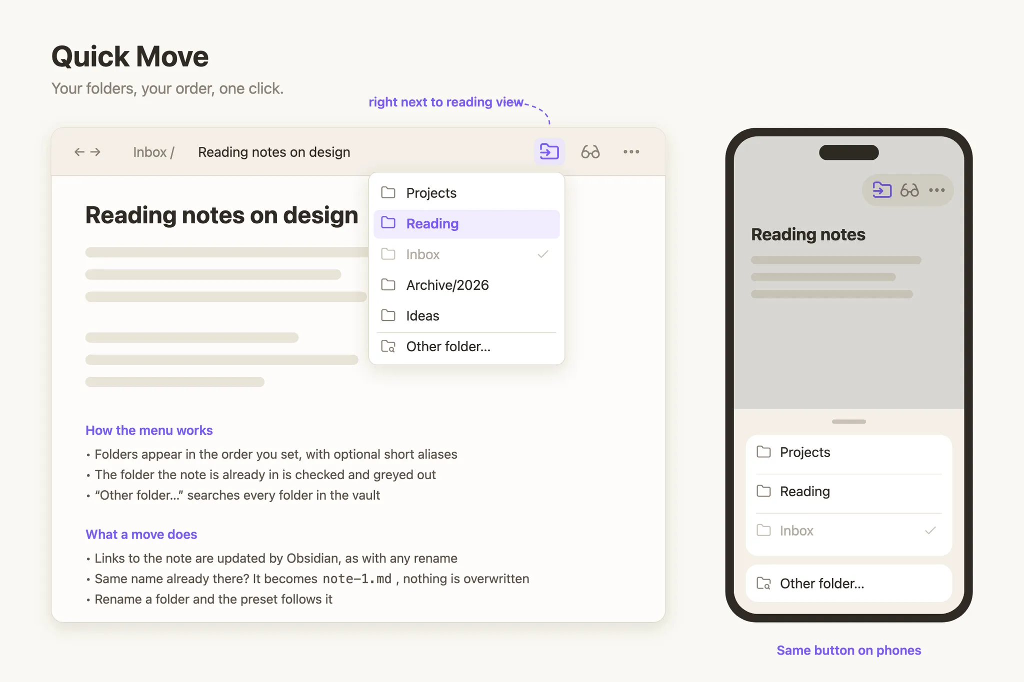The image size is (1024, 682).
Task: Toggle reading view glasses icon on desktop
Action: point(590,151)
